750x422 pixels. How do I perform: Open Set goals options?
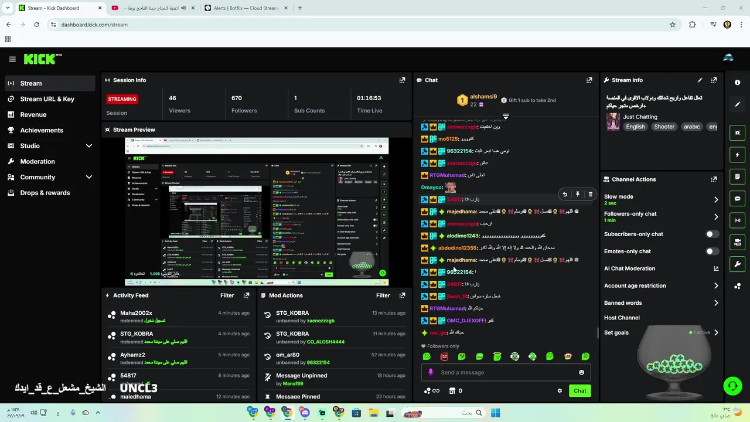point(660,332)
